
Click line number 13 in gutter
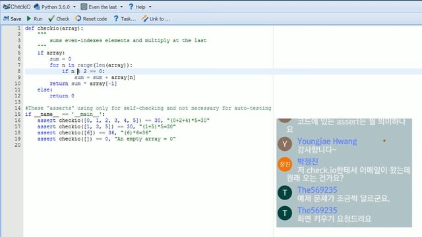click(18, 102)
